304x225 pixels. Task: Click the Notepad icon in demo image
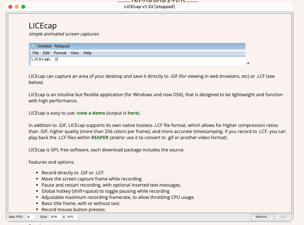click(34, 46)
